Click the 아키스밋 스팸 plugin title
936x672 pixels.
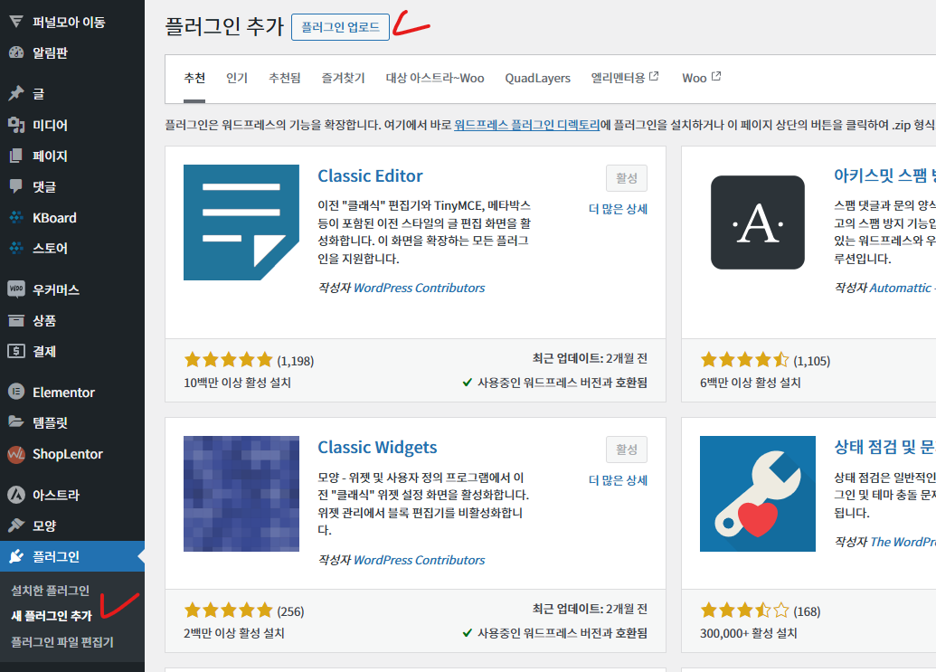point(884,175)
